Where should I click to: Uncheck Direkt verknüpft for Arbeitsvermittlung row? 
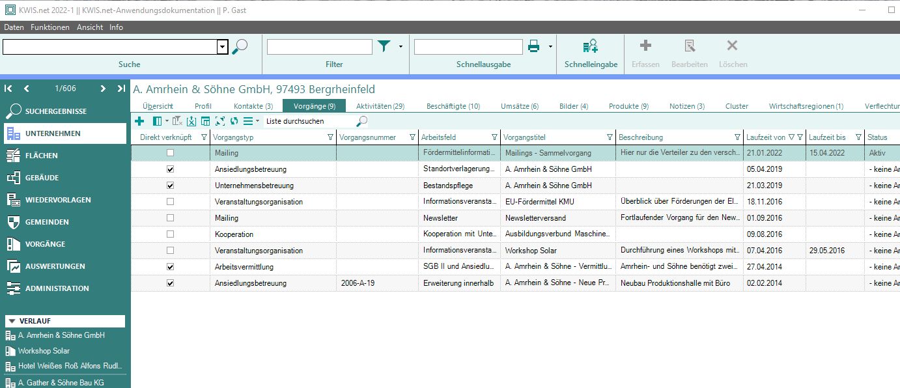171,267
